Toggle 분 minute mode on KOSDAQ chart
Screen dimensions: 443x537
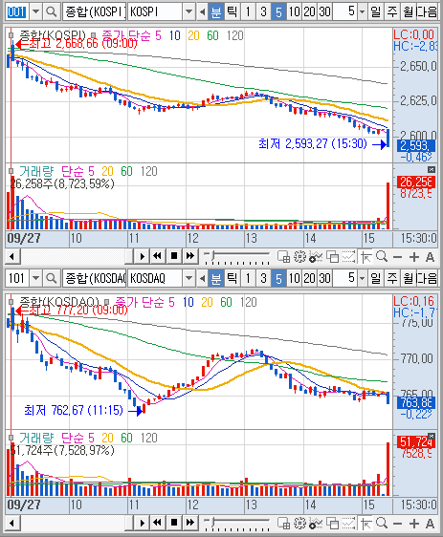[x=216, y=278]
